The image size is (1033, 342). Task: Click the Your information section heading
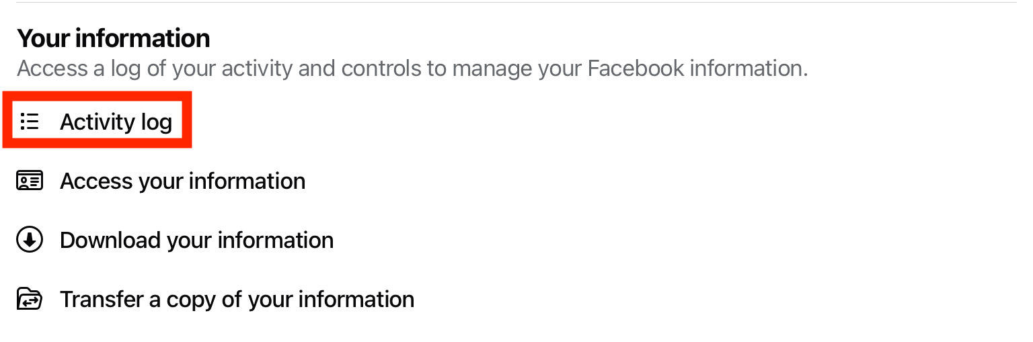tap(114, 38)
